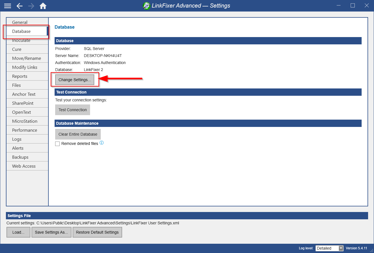374x253 pixels.
Task: Enable the Remove deleted files checkbox
Action: [x=57, y=144]
